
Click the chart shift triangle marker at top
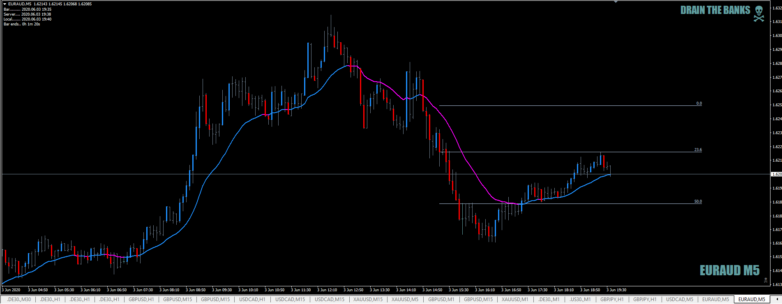tap(616, 2)
